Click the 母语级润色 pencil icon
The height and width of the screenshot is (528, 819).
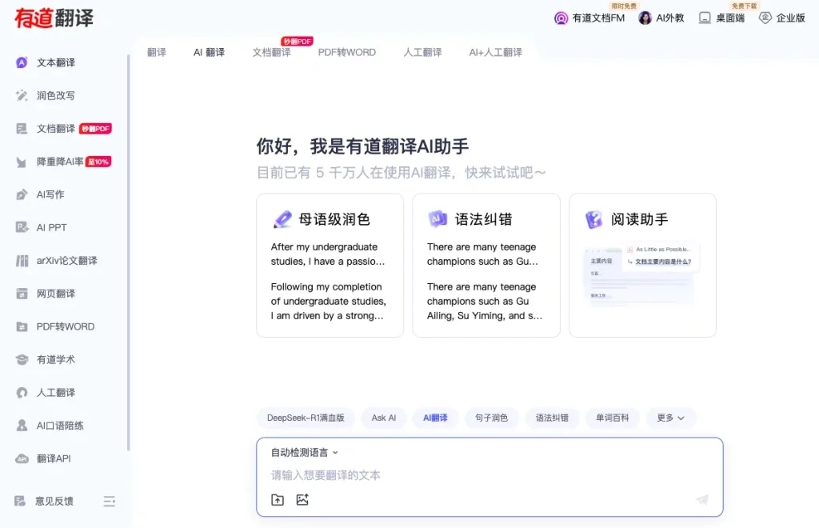tap(282, 219)
